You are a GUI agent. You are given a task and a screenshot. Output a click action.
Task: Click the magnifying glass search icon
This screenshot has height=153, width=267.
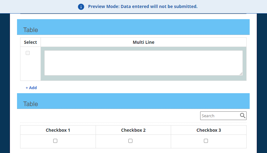(x=243, y=116)
